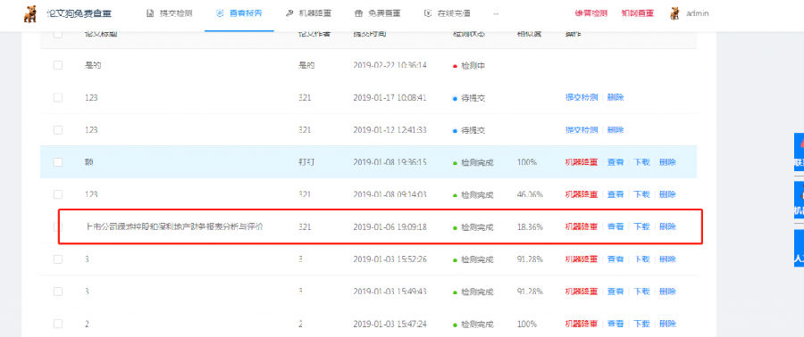View the report submitted at 15:49:43
Screen dimensions: 804x337
tap(616, 292)
